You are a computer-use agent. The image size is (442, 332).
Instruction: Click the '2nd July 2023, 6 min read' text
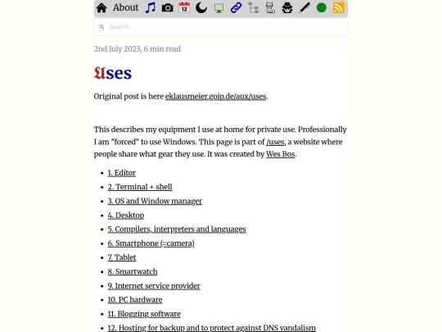coord(138,49)
